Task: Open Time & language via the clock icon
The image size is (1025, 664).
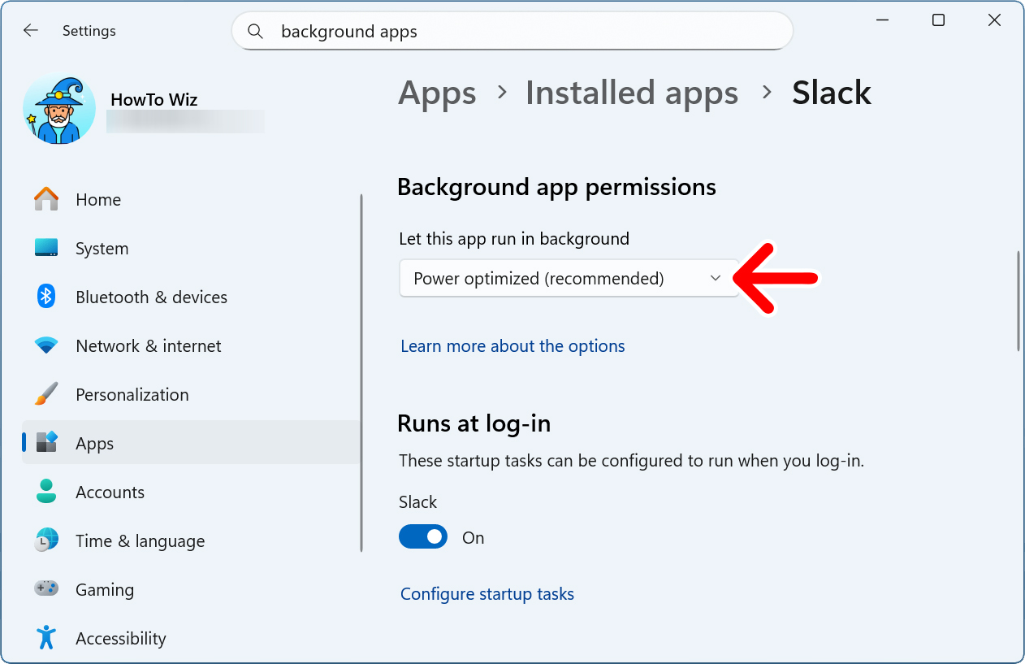Action: click(x=46, y=540)
